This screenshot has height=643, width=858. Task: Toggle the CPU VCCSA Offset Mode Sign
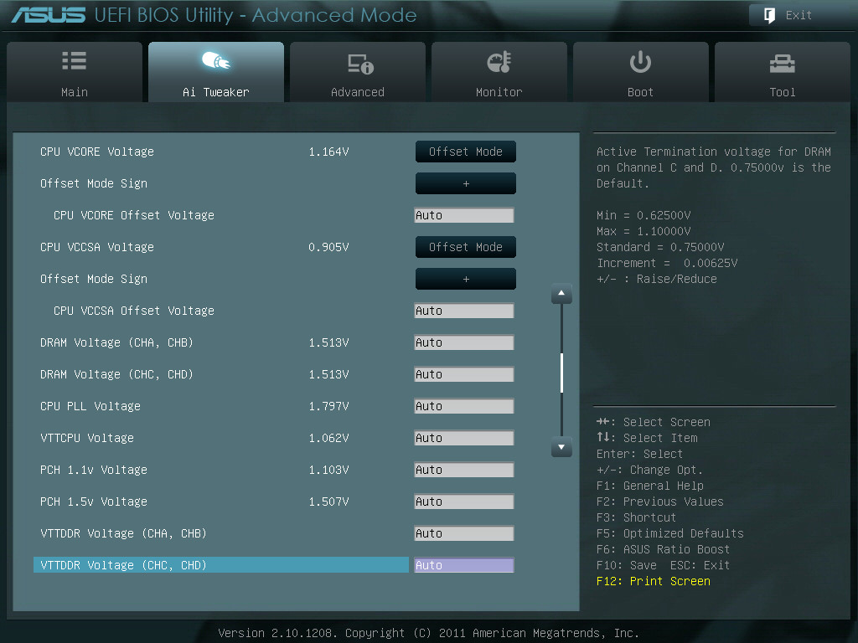(466, 279)
